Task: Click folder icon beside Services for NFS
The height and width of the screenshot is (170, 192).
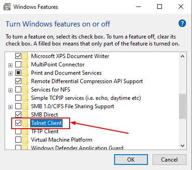Action: (x=25, y=90)
